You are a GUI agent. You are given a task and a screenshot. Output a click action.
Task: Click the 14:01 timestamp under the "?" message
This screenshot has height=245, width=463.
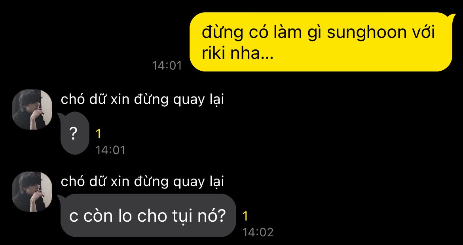(x=110, y=150)
